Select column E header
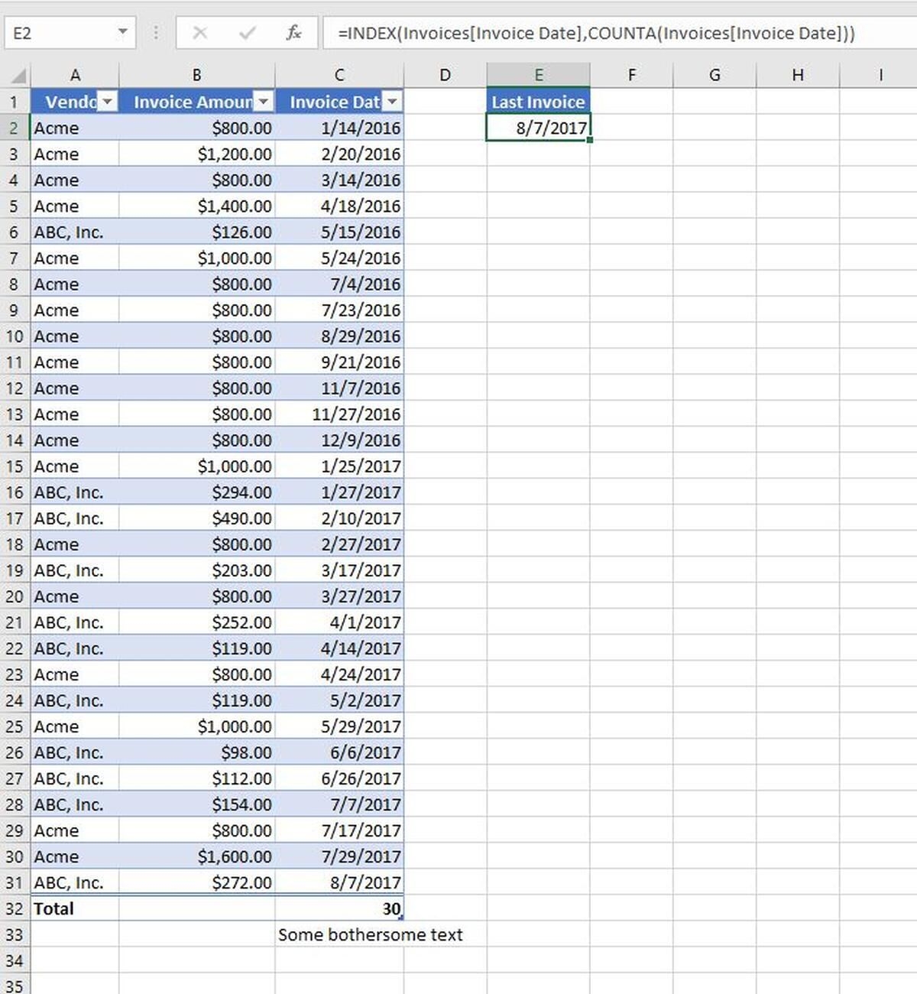The height and width of the screenshot is (994, 917). [x=539, y=75]
